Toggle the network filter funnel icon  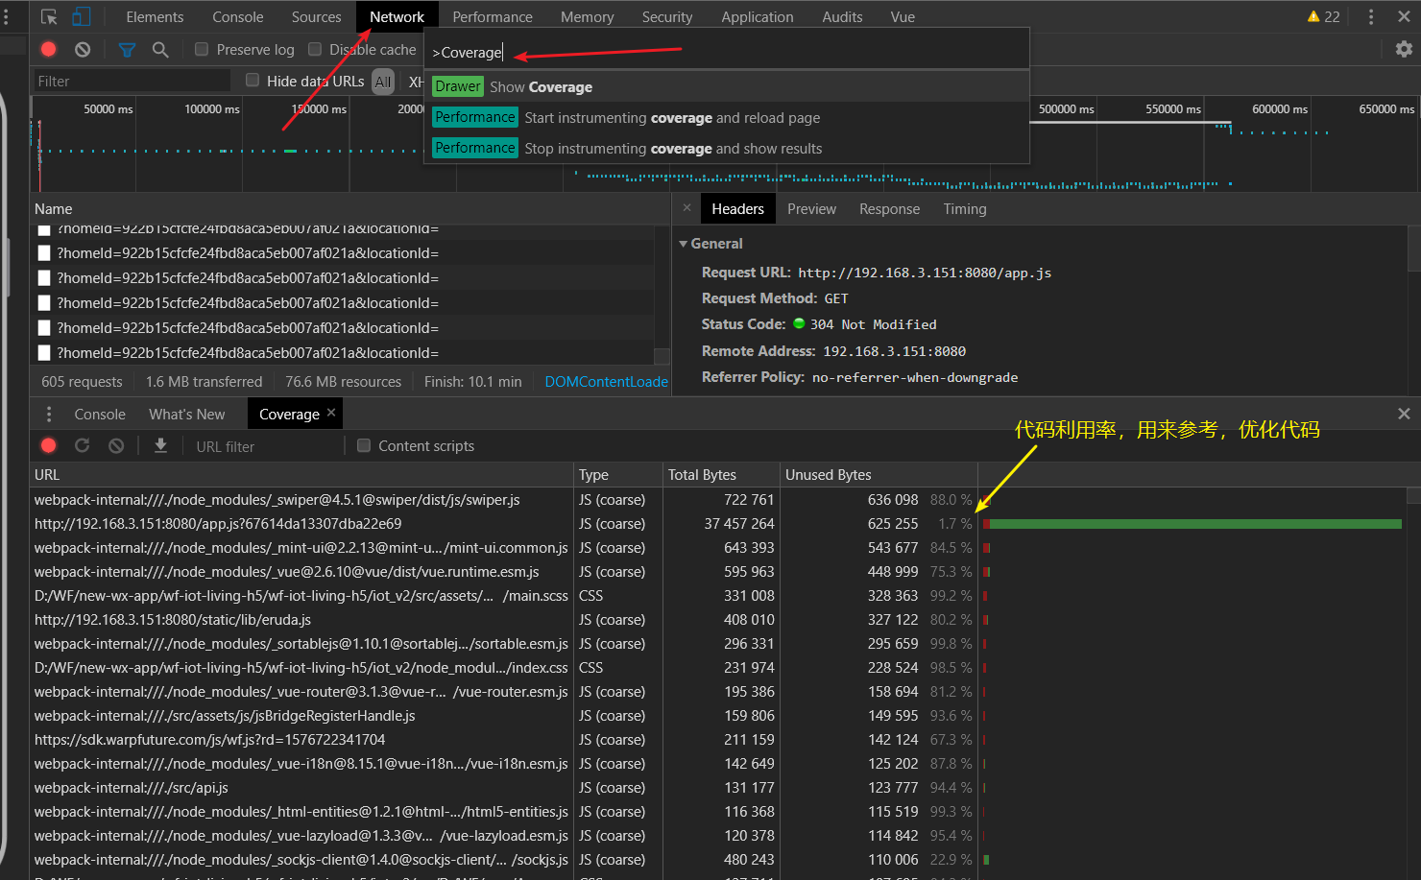(127, 49)
